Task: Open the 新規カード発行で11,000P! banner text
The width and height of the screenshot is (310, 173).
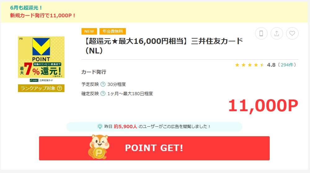Action: 43,15
